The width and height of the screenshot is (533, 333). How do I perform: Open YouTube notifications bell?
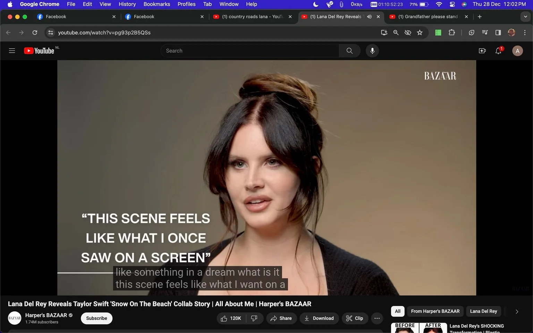click(499, 51)
